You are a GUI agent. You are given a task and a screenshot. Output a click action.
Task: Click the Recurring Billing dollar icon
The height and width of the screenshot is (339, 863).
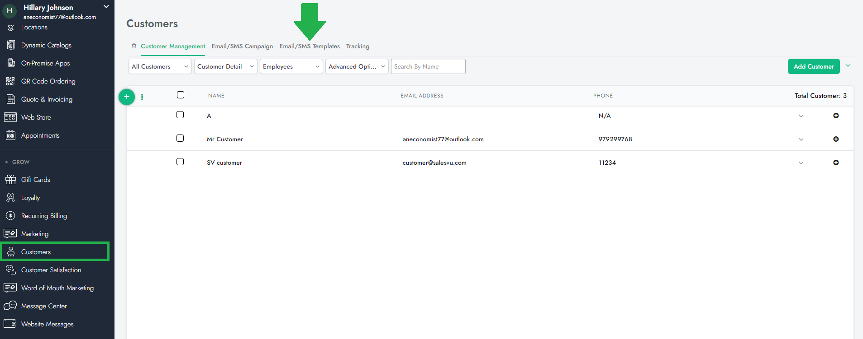tap(10, 216)
